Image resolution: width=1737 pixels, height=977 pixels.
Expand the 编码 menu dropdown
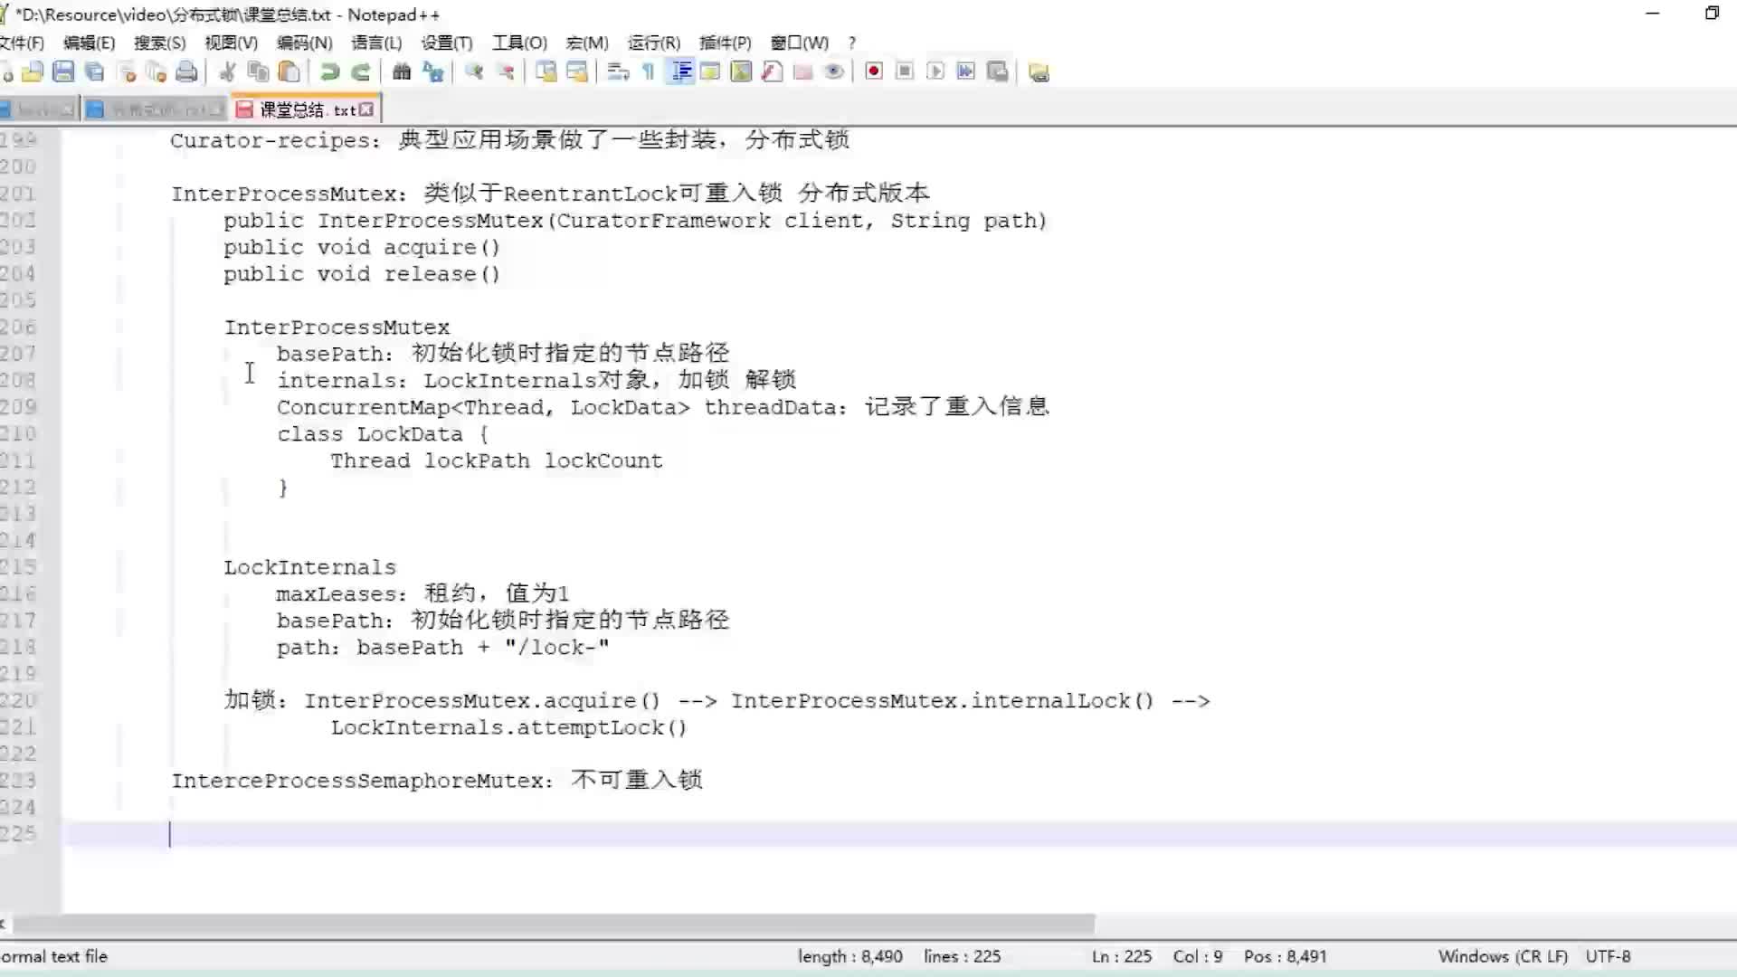(303, 43)
